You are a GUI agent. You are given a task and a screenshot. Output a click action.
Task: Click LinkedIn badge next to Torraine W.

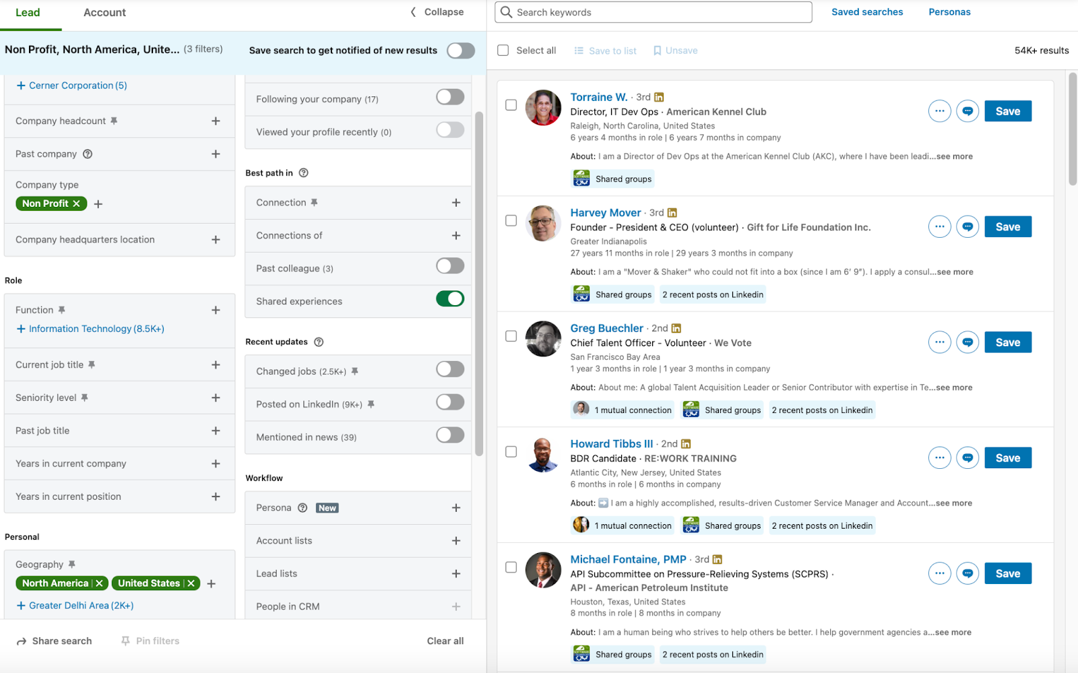659,97
